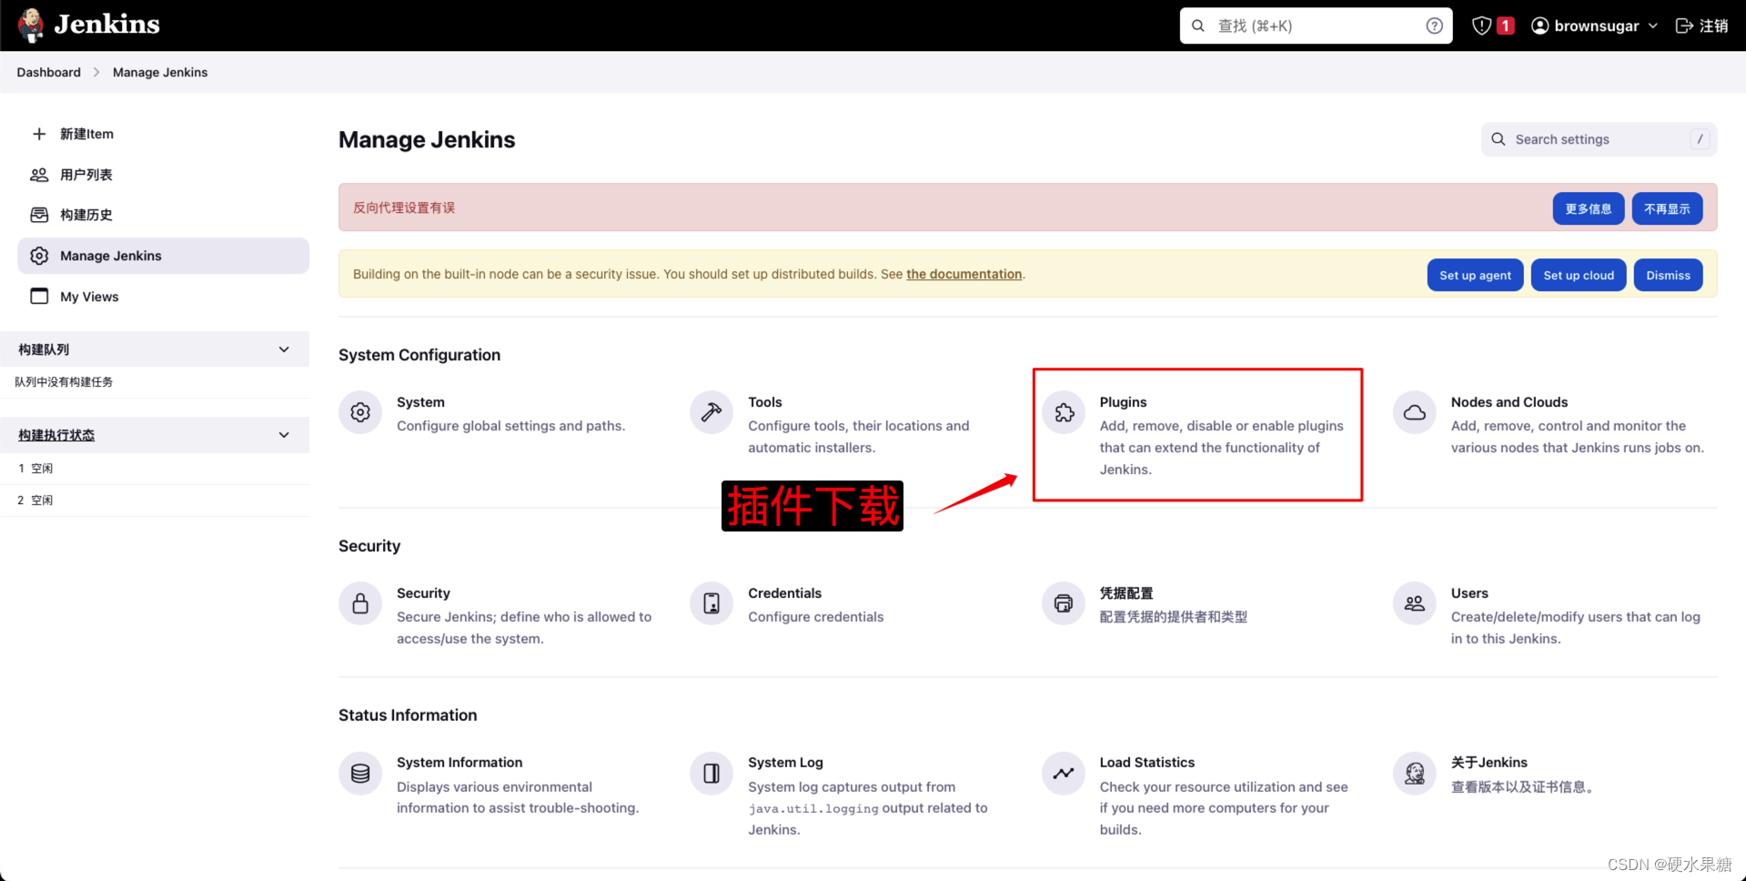
Task: Click the System gear icon
Action: click(x=360, y=412)
